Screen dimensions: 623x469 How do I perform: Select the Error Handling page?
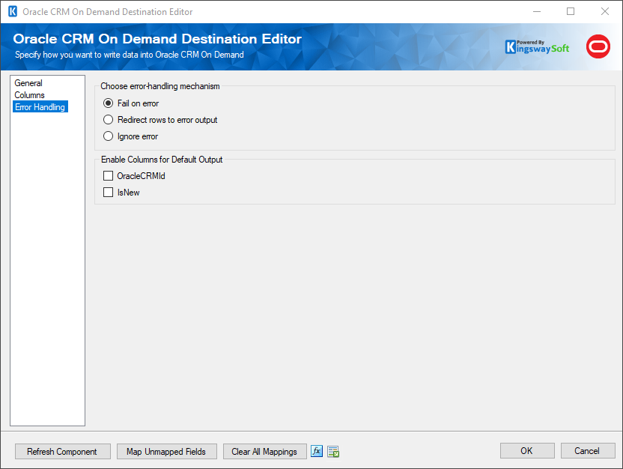(x=40, y=106)
